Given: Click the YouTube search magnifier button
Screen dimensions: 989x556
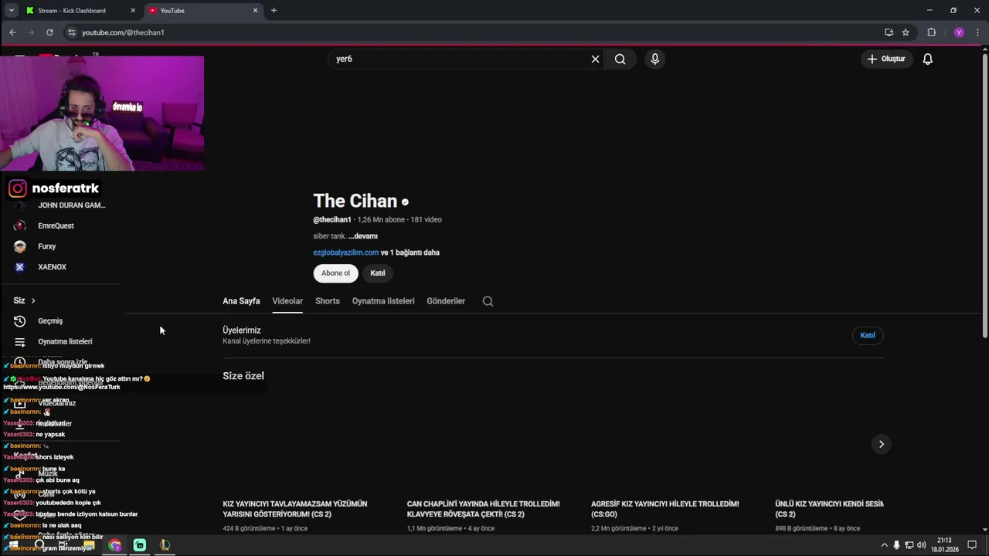Looking at the screenshot, I should coord(620,59).
